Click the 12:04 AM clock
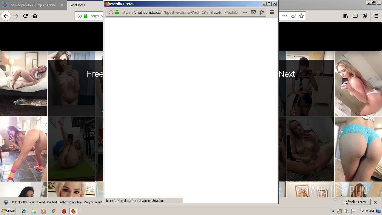 point(367,211)
